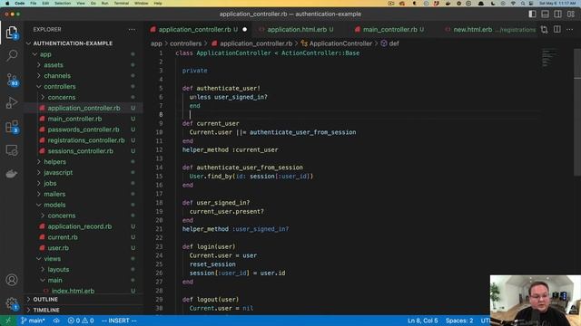
Task: Collapse the app folder
Action: click(x=45, y=54)
